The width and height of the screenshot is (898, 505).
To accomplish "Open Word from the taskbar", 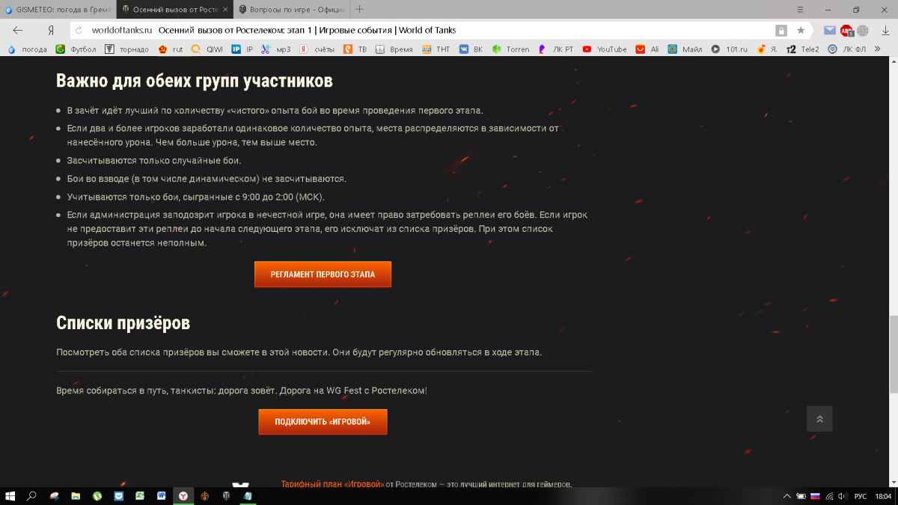I will click(x=162, y=496).
